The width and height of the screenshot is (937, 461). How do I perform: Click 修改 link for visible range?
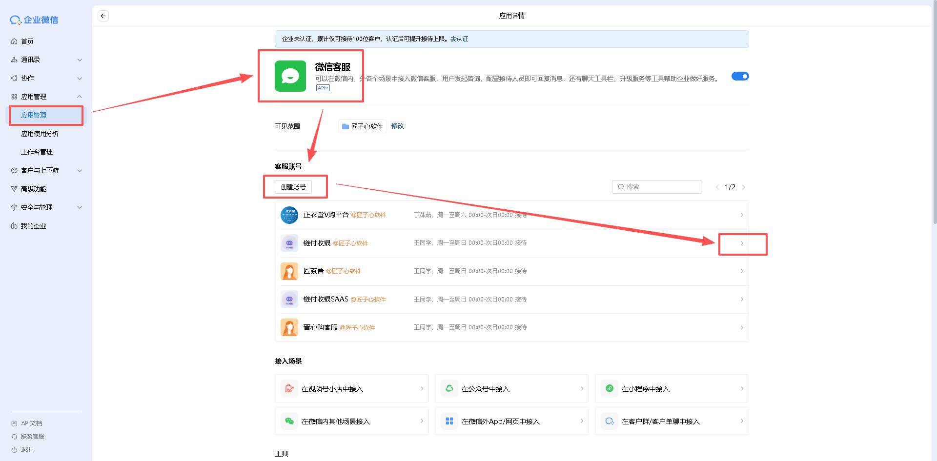click(398, 126)
